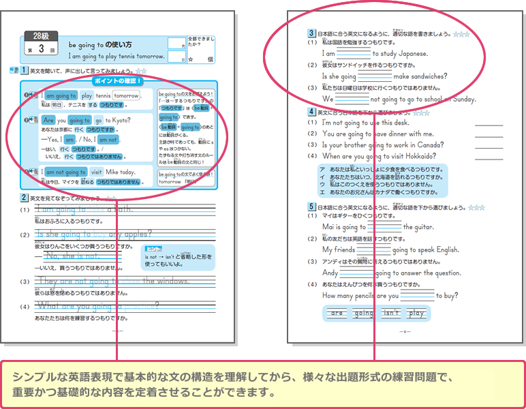
Task: Click the tracing line 'I am going to take a bath.'
Action: pos(125,209)
